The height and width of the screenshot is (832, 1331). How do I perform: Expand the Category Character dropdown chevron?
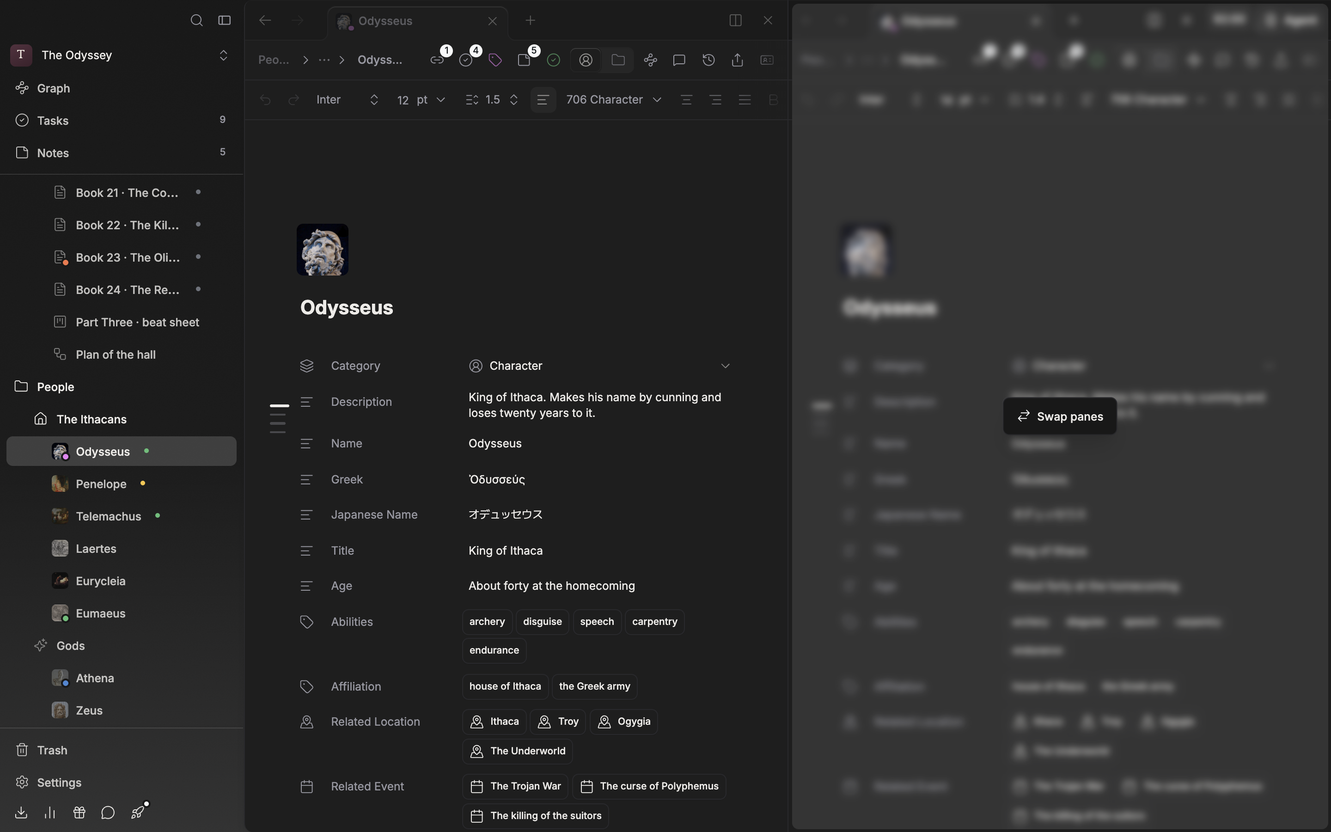pos(725,366)
